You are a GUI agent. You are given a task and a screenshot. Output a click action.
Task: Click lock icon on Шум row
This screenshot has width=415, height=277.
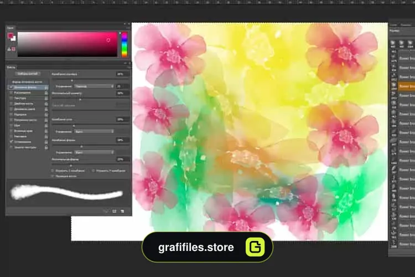[x=46, y=125]
